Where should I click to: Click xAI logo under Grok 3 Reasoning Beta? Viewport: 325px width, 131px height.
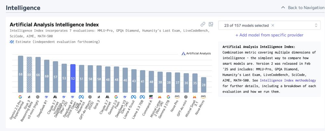(x=29, y=97)
